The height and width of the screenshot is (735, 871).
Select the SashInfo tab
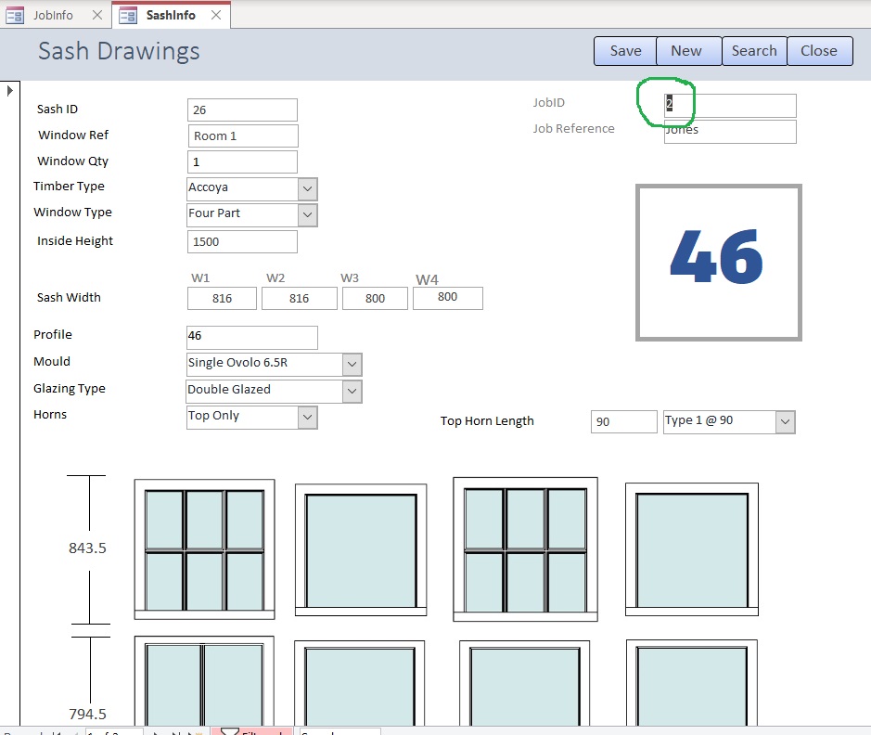pos(171,15)
